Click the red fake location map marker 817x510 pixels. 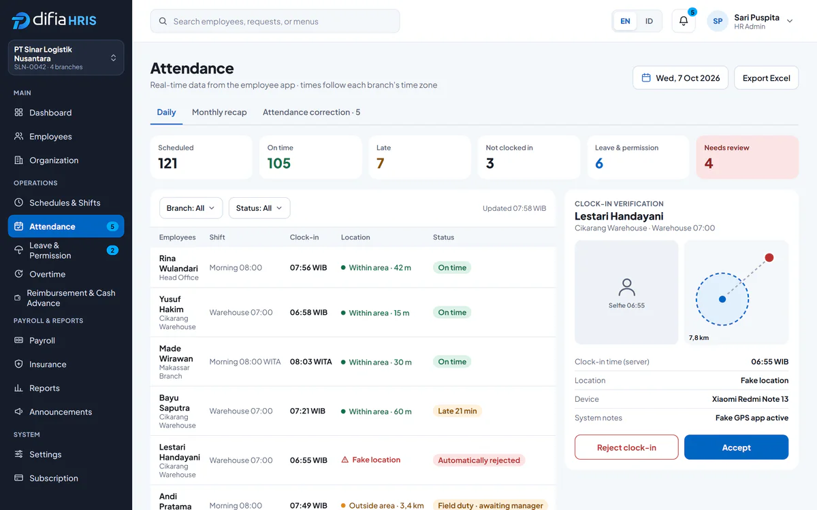pyautogui.click(x=769, y=258)
